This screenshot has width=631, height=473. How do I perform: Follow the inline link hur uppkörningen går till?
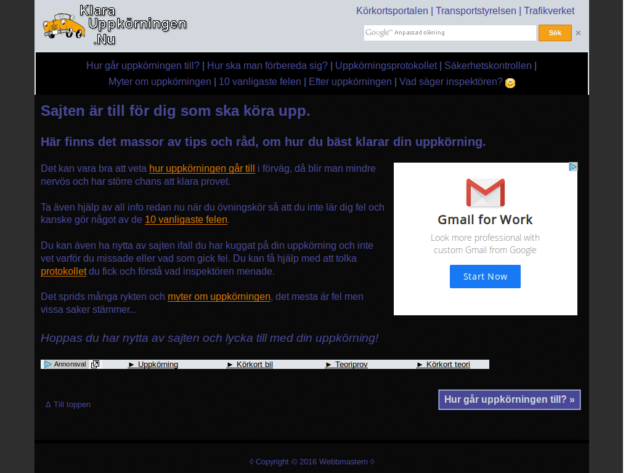tap(202, 169)
